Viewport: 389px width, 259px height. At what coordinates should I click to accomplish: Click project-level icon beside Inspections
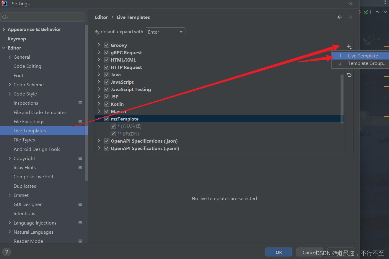pyautogui.click(x=80, y=103)
